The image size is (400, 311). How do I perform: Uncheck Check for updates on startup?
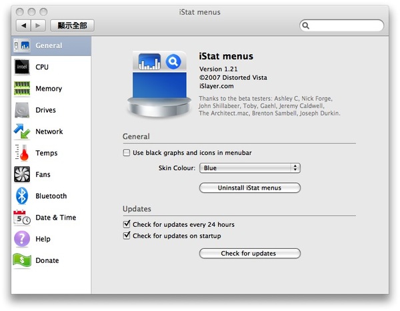coord(126,236)
